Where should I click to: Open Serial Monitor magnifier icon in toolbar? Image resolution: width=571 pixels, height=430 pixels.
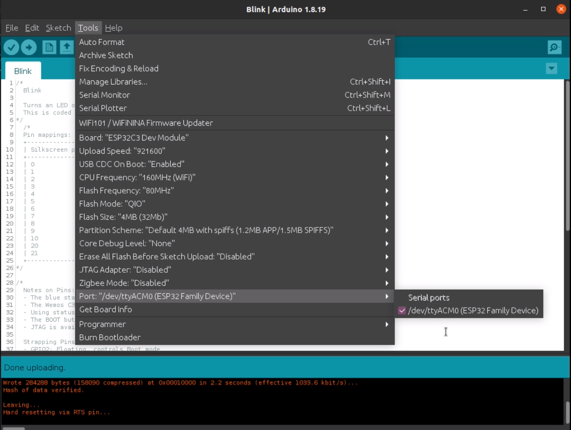pos(555,47)
